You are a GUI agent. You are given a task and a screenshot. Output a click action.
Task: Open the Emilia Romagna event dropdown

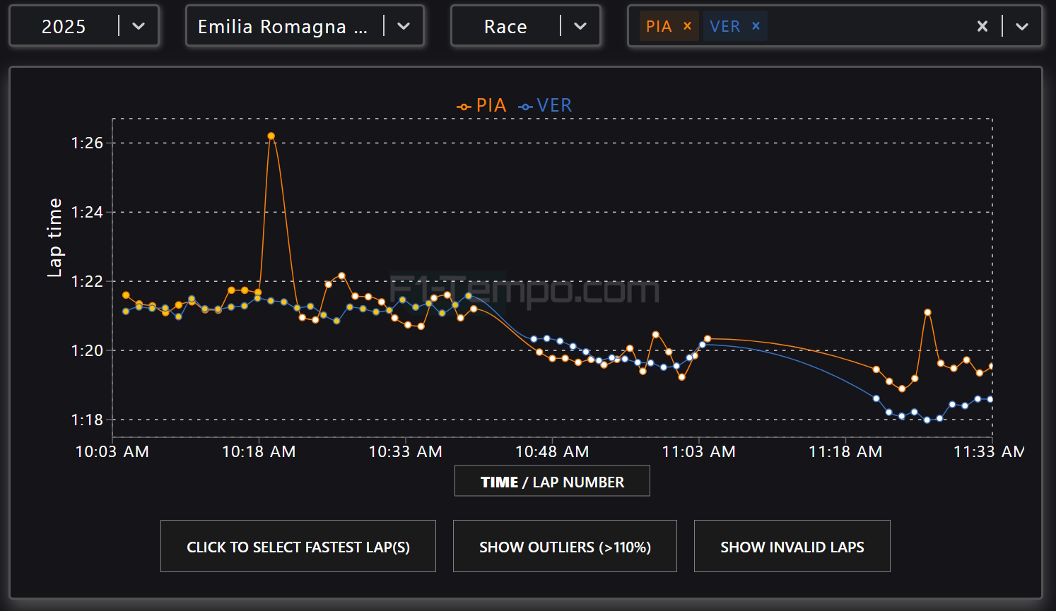tap(304, 26)
